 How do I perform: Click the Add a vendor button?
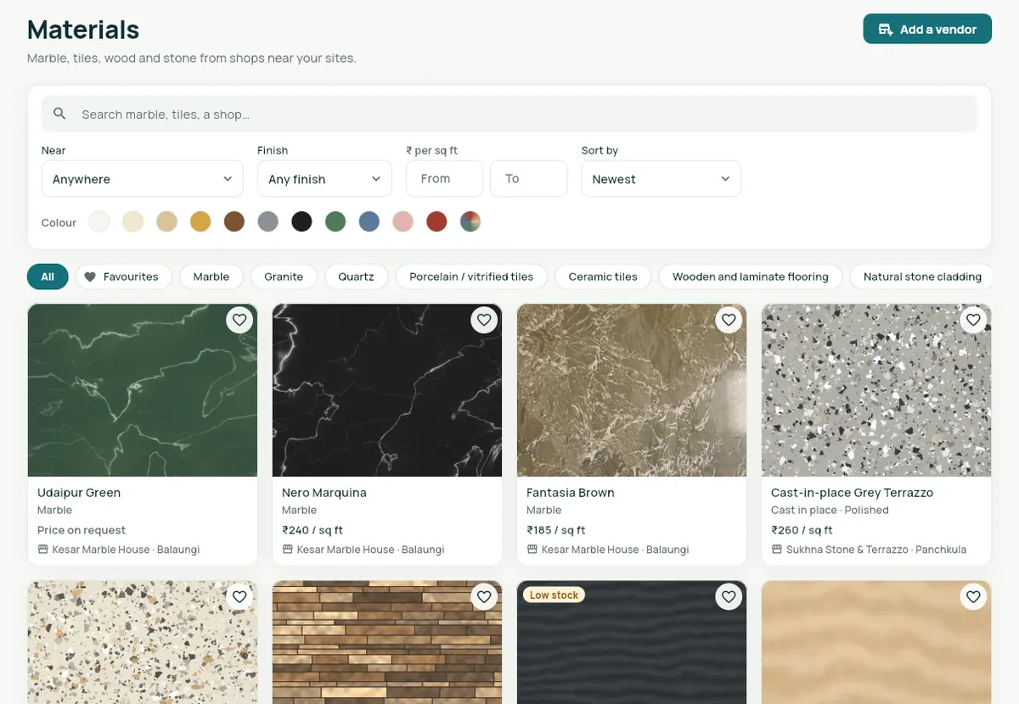[x=927, y=29]
